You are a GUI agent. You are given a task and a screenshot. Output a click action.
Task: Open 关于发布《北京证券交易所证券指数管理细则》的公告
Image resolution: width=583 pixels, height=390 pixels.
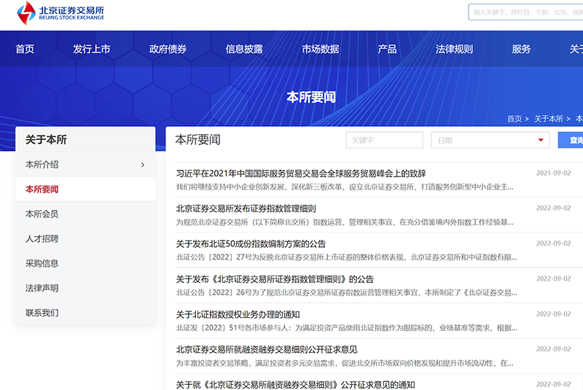(x=275, y=279)
